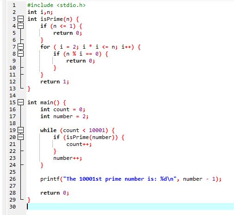Click on 'i * i <= n' loop condition

pos(99,47)
